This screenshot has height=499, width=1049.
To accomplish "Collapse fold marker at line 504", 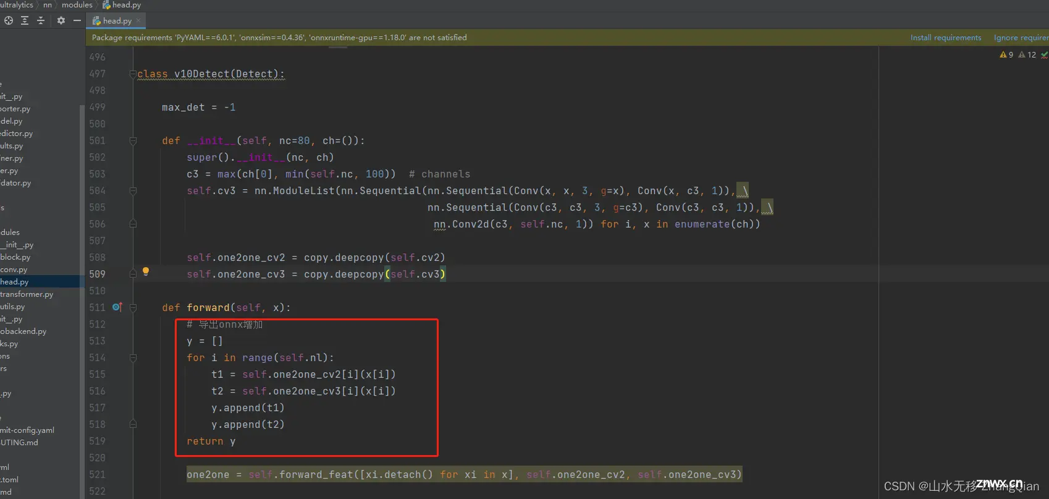I will pos(133,191).
